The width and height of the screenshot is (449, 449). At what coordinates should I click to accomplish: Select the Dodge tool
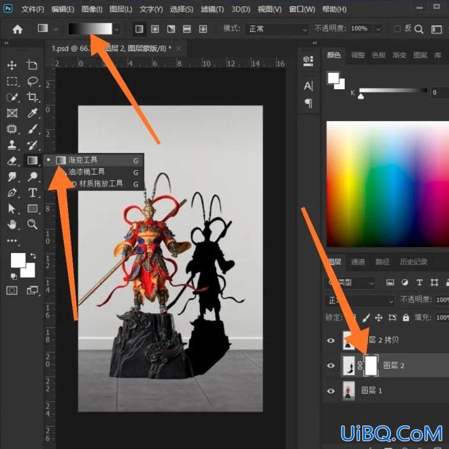tap(32, 176)
